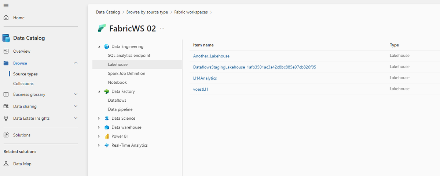The image size is (440, 176).
Task: Click the Browse folder icon
Action: (6, 63)
